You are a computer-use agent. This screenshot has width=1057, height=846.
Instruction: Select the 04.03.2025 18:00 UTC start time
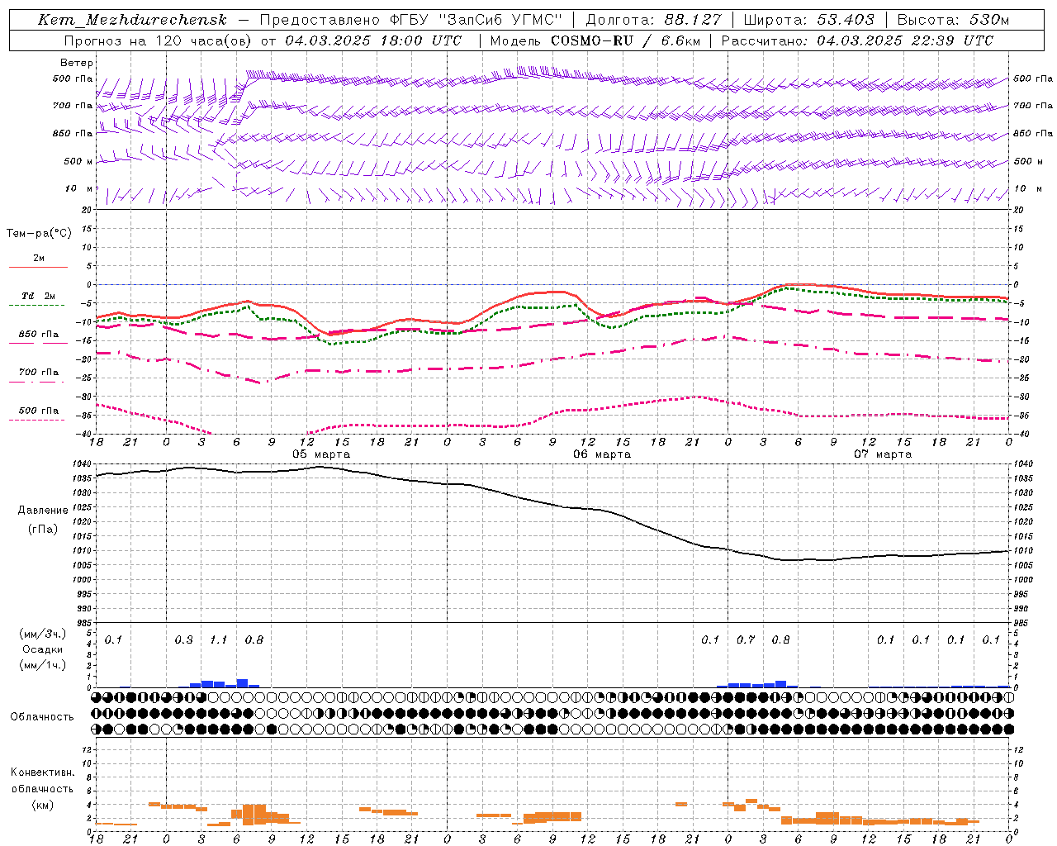[373, 40]
